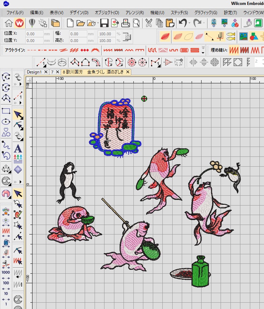This screenshot has height=309, width=264.
Task: Close the Design1 tab
Action: (x=46, y=72)
